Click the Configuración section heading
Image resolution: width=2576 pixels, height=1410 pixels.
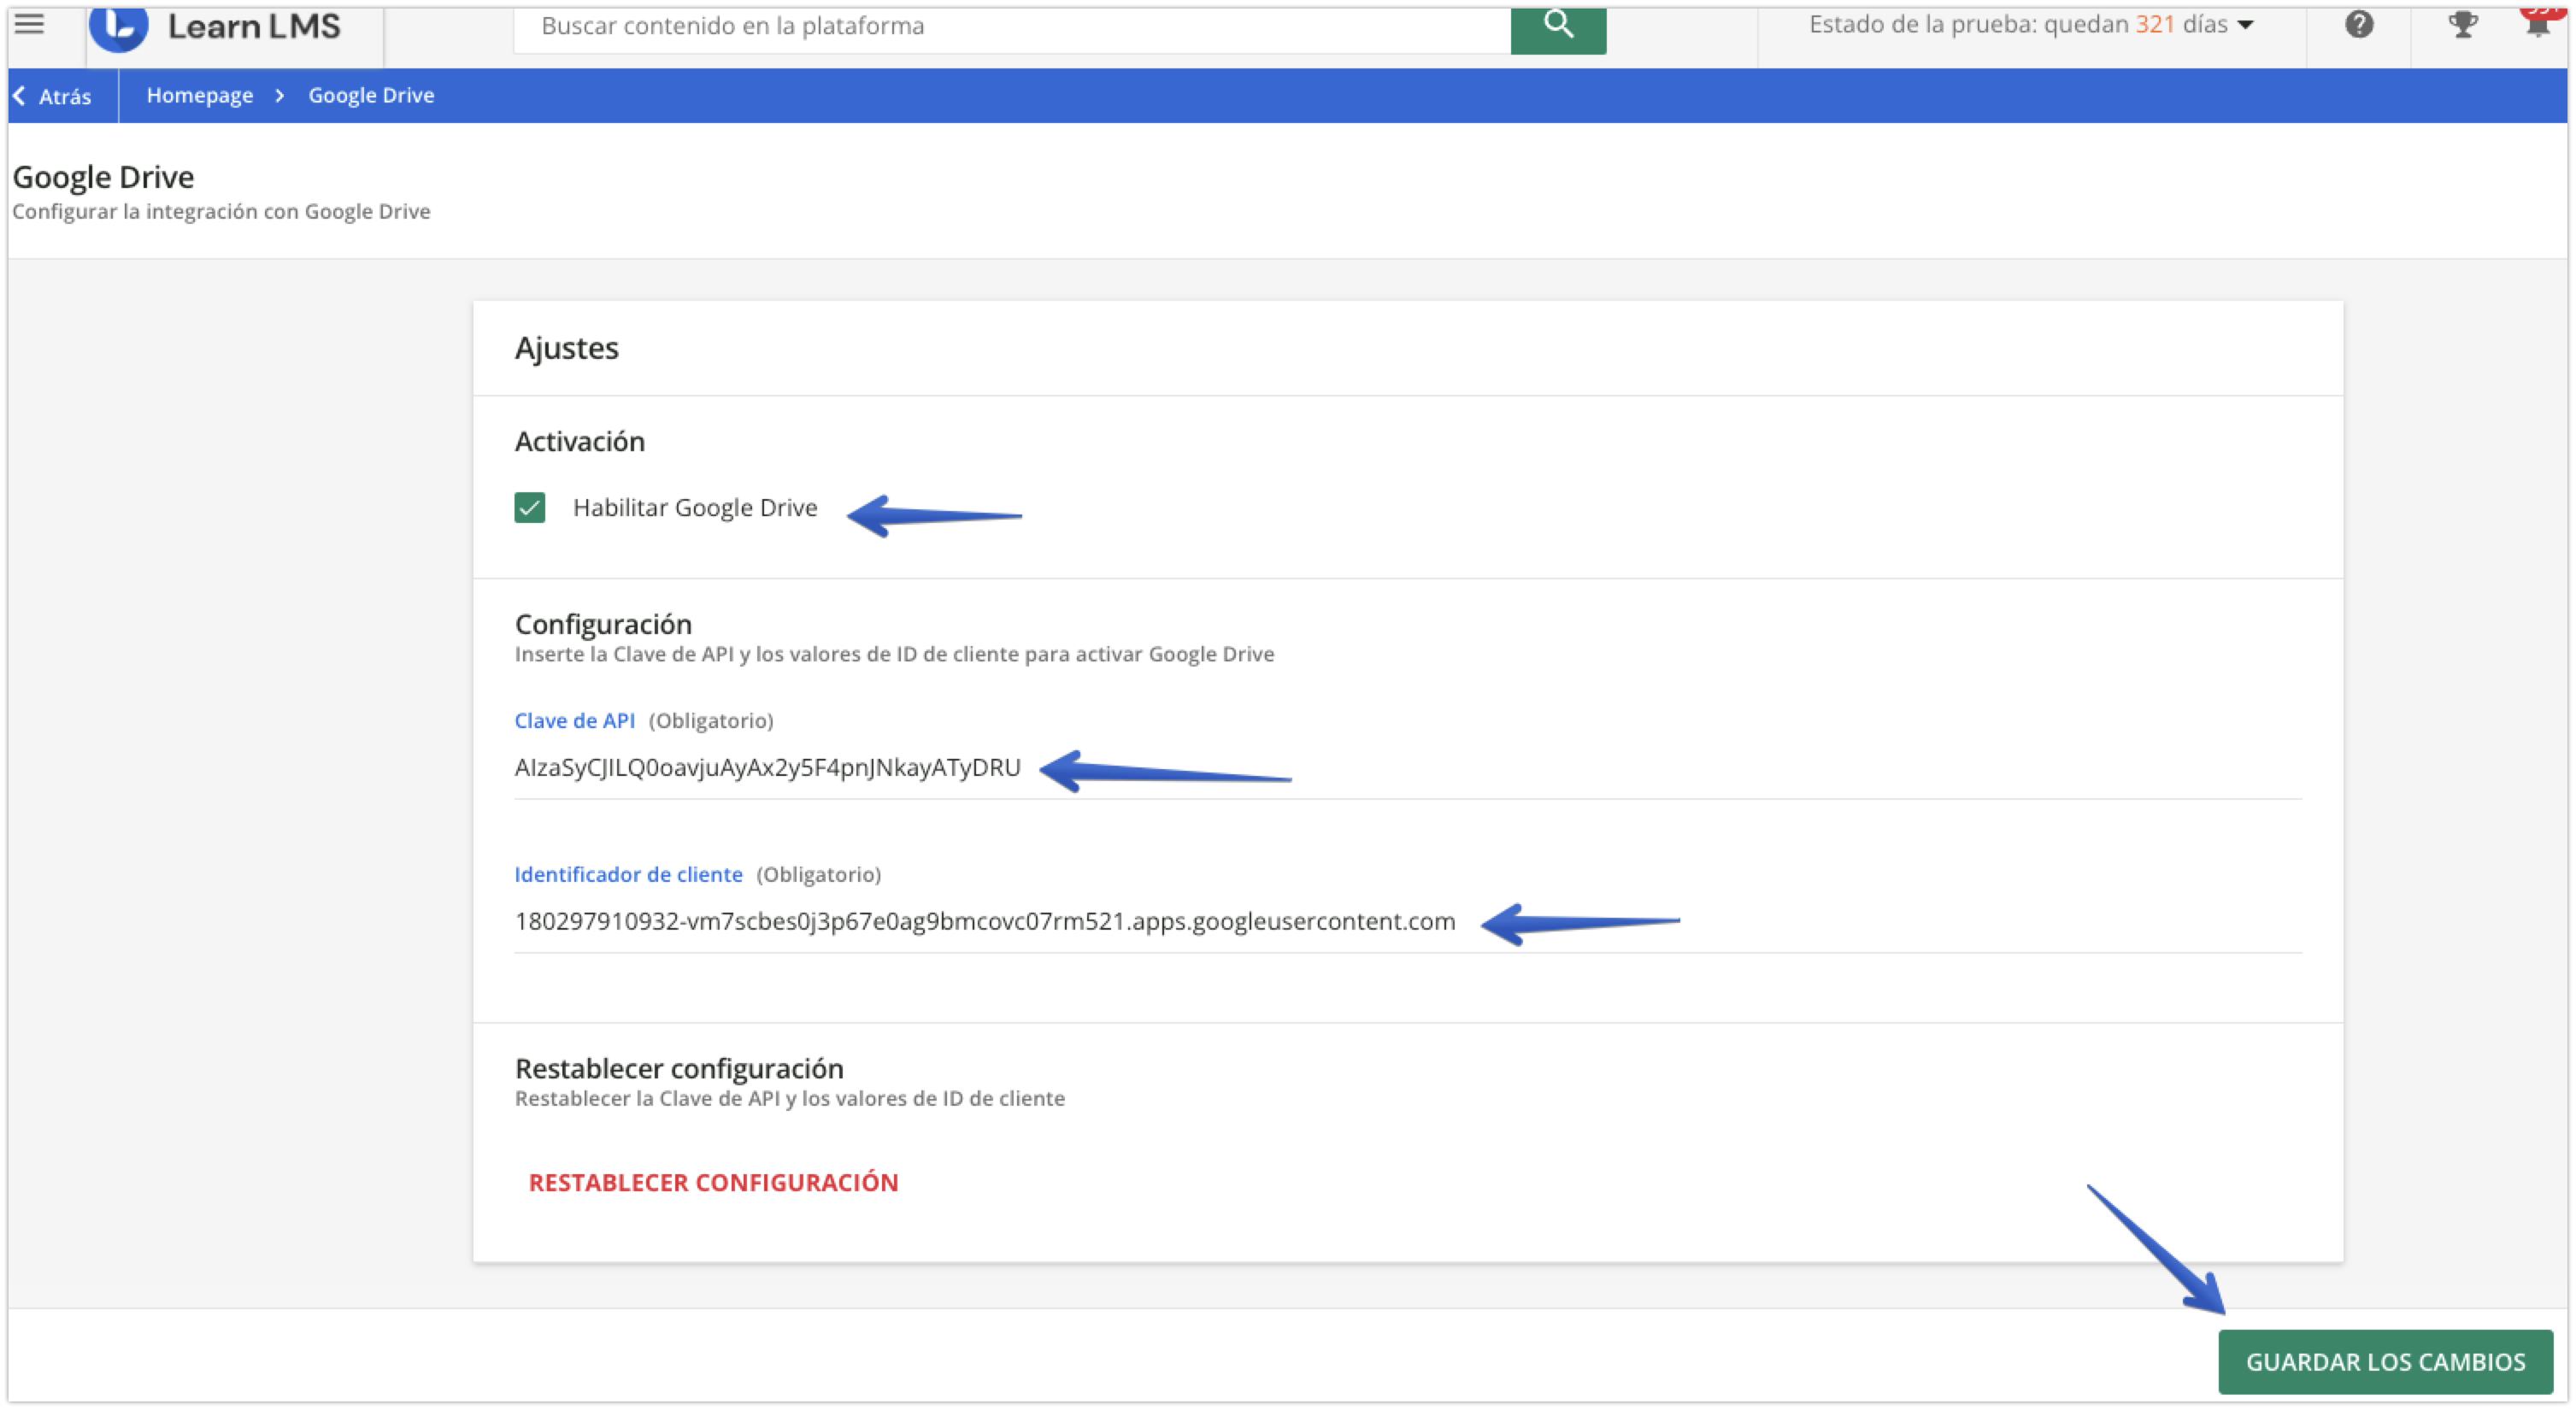[603, 624]
